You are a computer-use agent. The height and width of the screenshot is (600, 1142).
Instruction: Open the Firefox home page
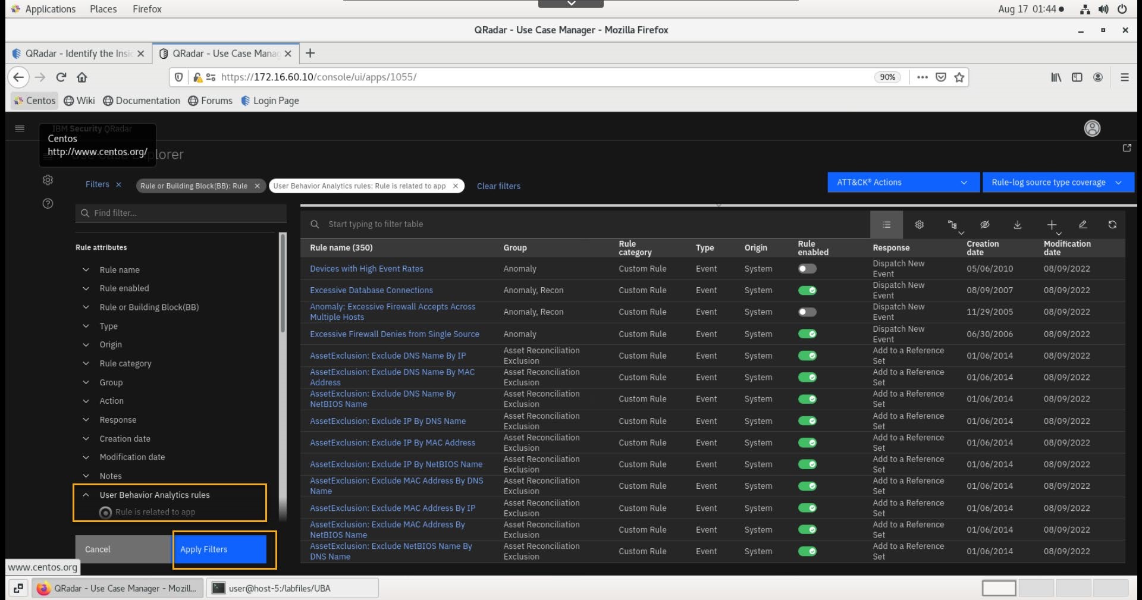(x=82, y=77)
